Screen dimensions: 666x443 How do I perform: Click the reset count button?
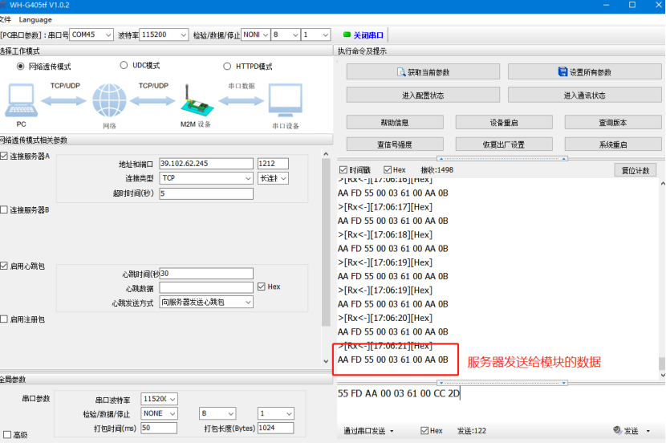coord(635,170)
